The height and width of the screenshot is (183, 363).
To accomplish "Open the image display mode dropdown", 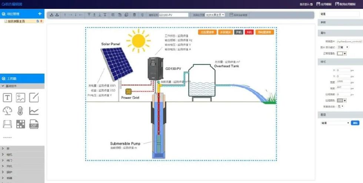I will [x=342, y=47].
